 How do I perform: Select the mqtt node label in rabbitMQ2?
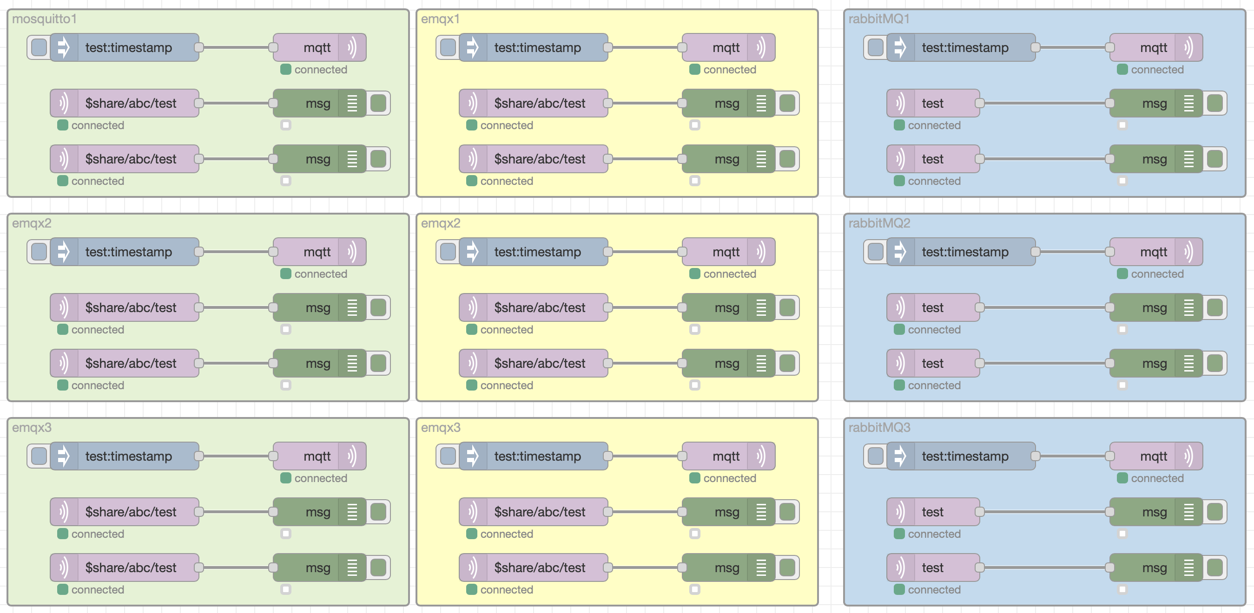coord(1153,252)
